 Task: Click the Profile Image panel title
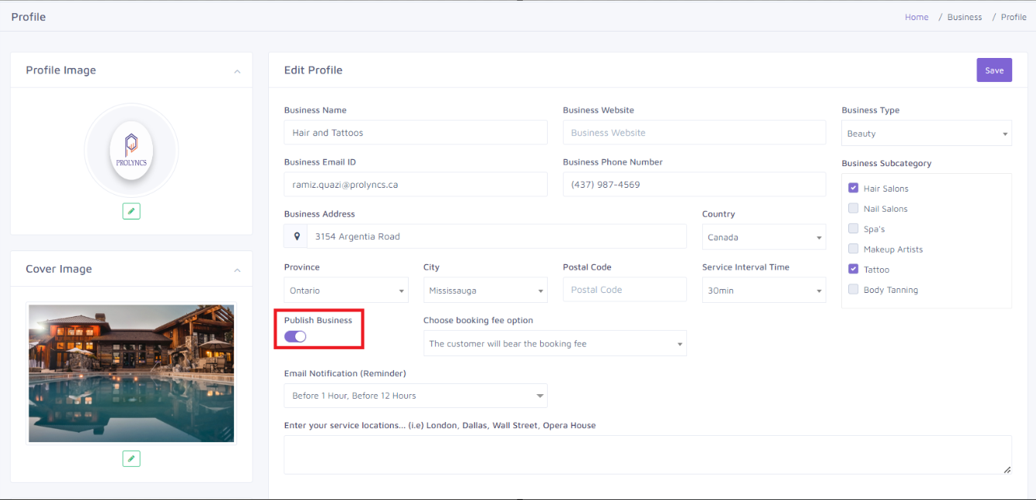tap(61, 70)
